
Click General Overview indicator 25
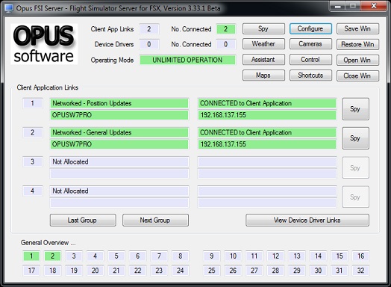point(212,271)
